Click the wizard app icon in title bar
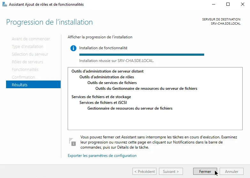Image resolution: width=250 pixels, height=178 pixels. 4,4
